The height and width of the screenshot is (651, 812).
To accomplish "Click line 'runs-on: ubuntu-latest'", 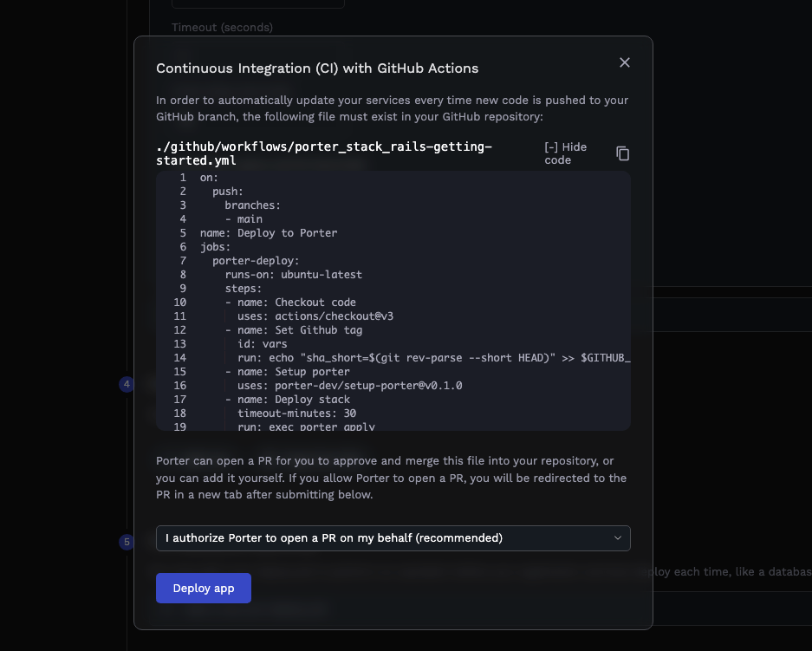I will pos(294,275).
